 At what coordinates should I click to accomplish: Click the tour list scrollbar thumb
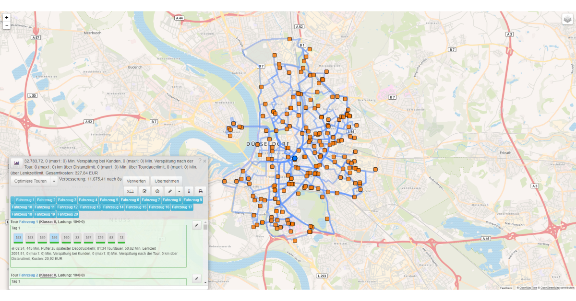(x=205, y=227)
